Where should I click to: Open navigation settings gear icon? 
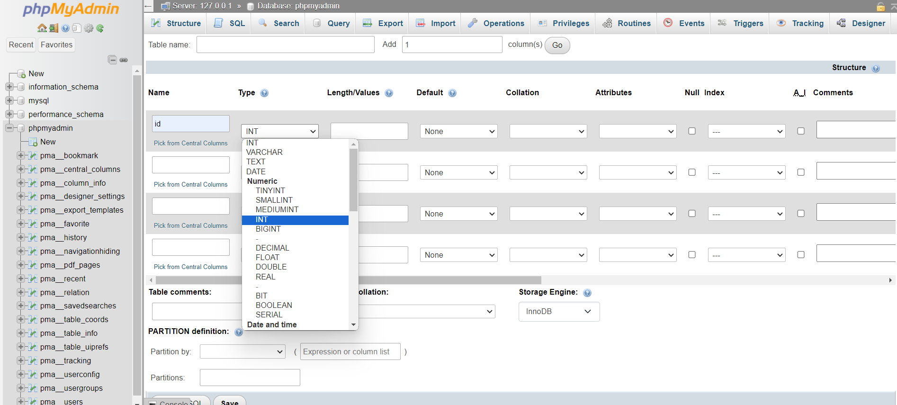click(x=89, y=28)
